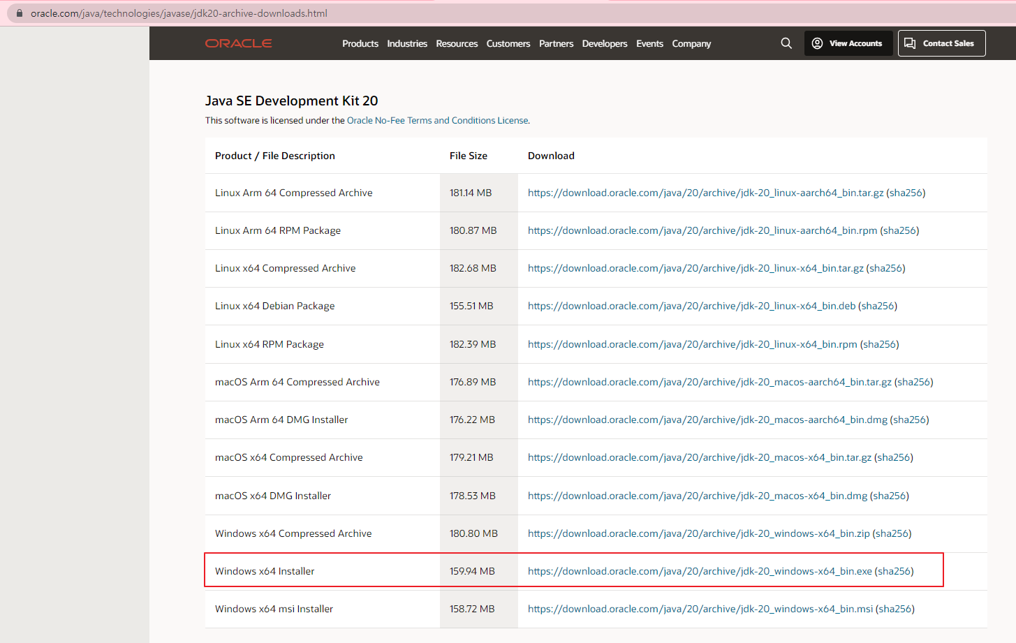Download jdk-20_linux-aarch64_bin.tar.gz link

pos(705,193)
